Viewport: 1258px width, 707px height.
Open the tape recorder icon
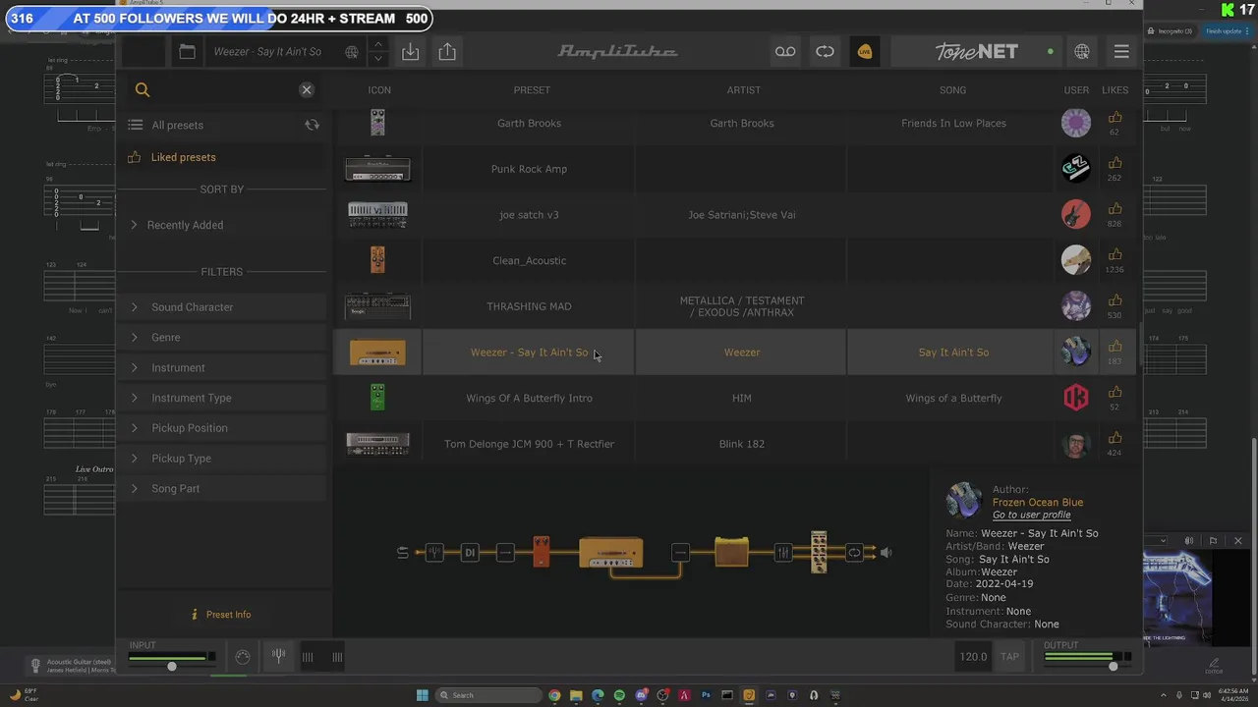pyautogui.click(x=785, y=52)
